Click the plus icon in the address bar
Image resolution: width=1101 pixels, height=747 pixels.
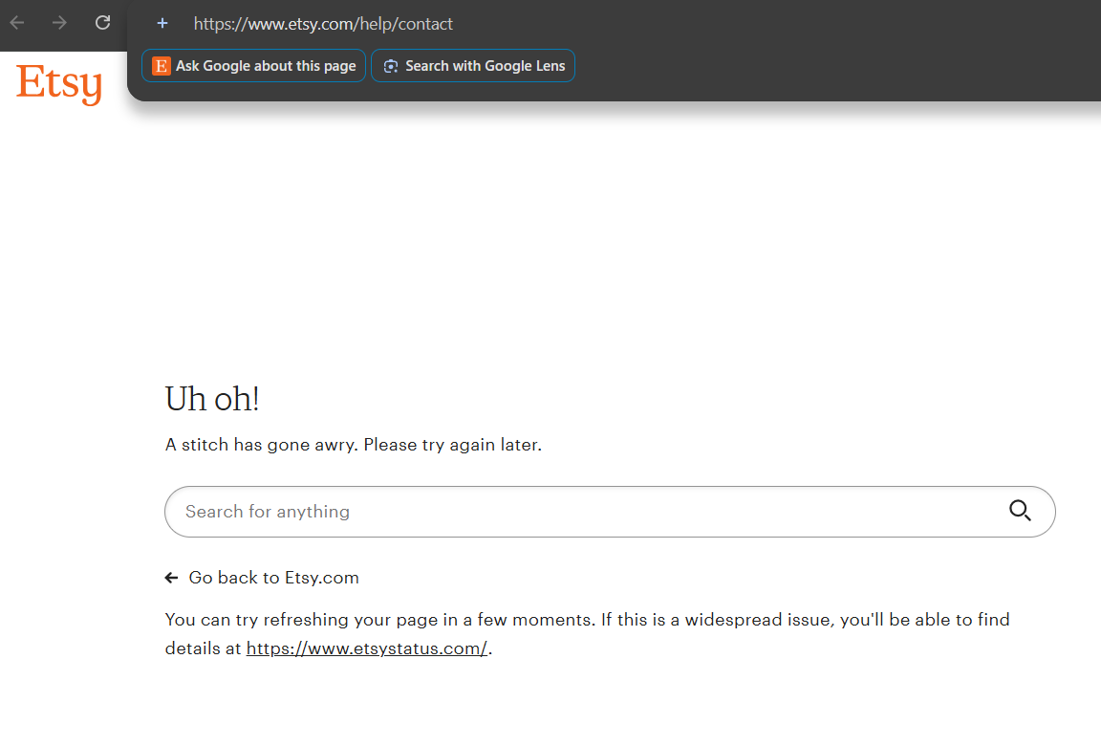tap(162, 23)
